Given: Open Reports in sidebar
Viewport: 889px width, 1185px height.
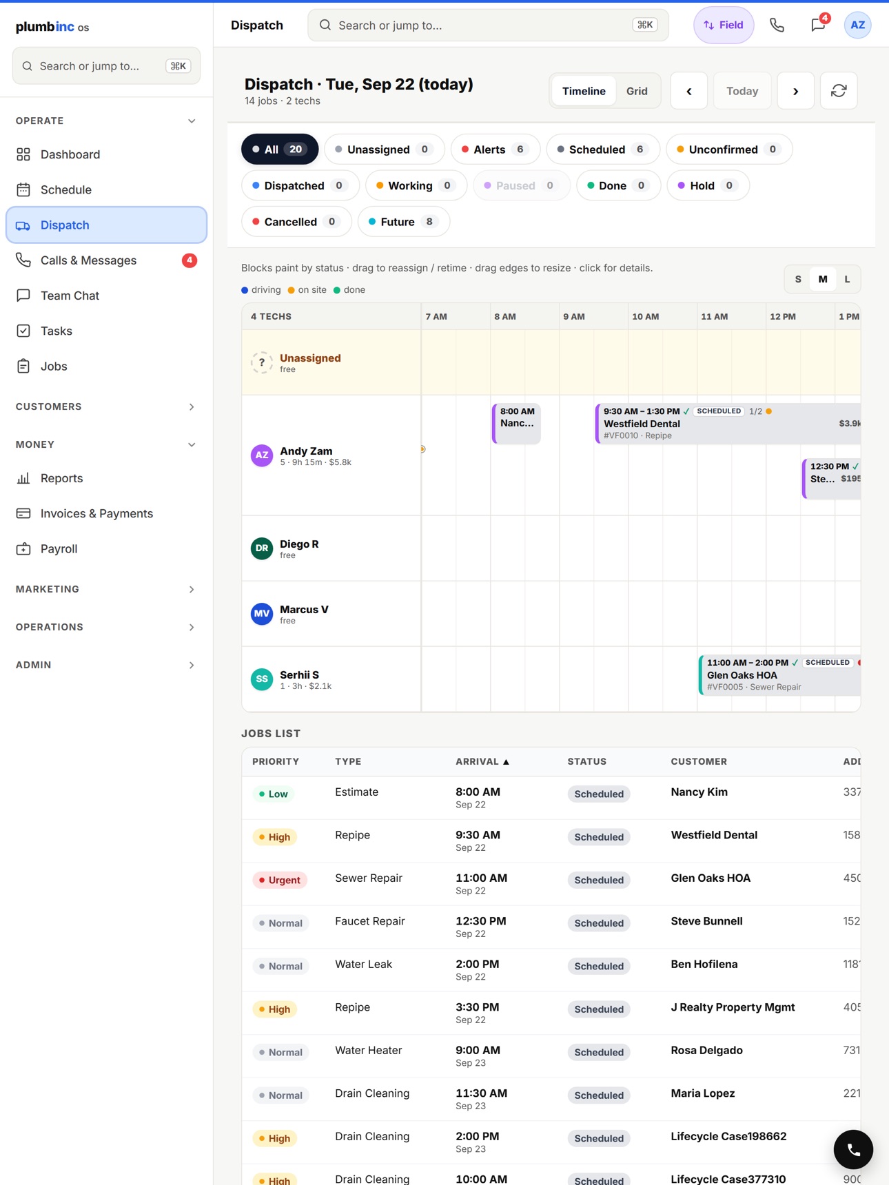Looking at the screenshot, I should pos(106,478).
